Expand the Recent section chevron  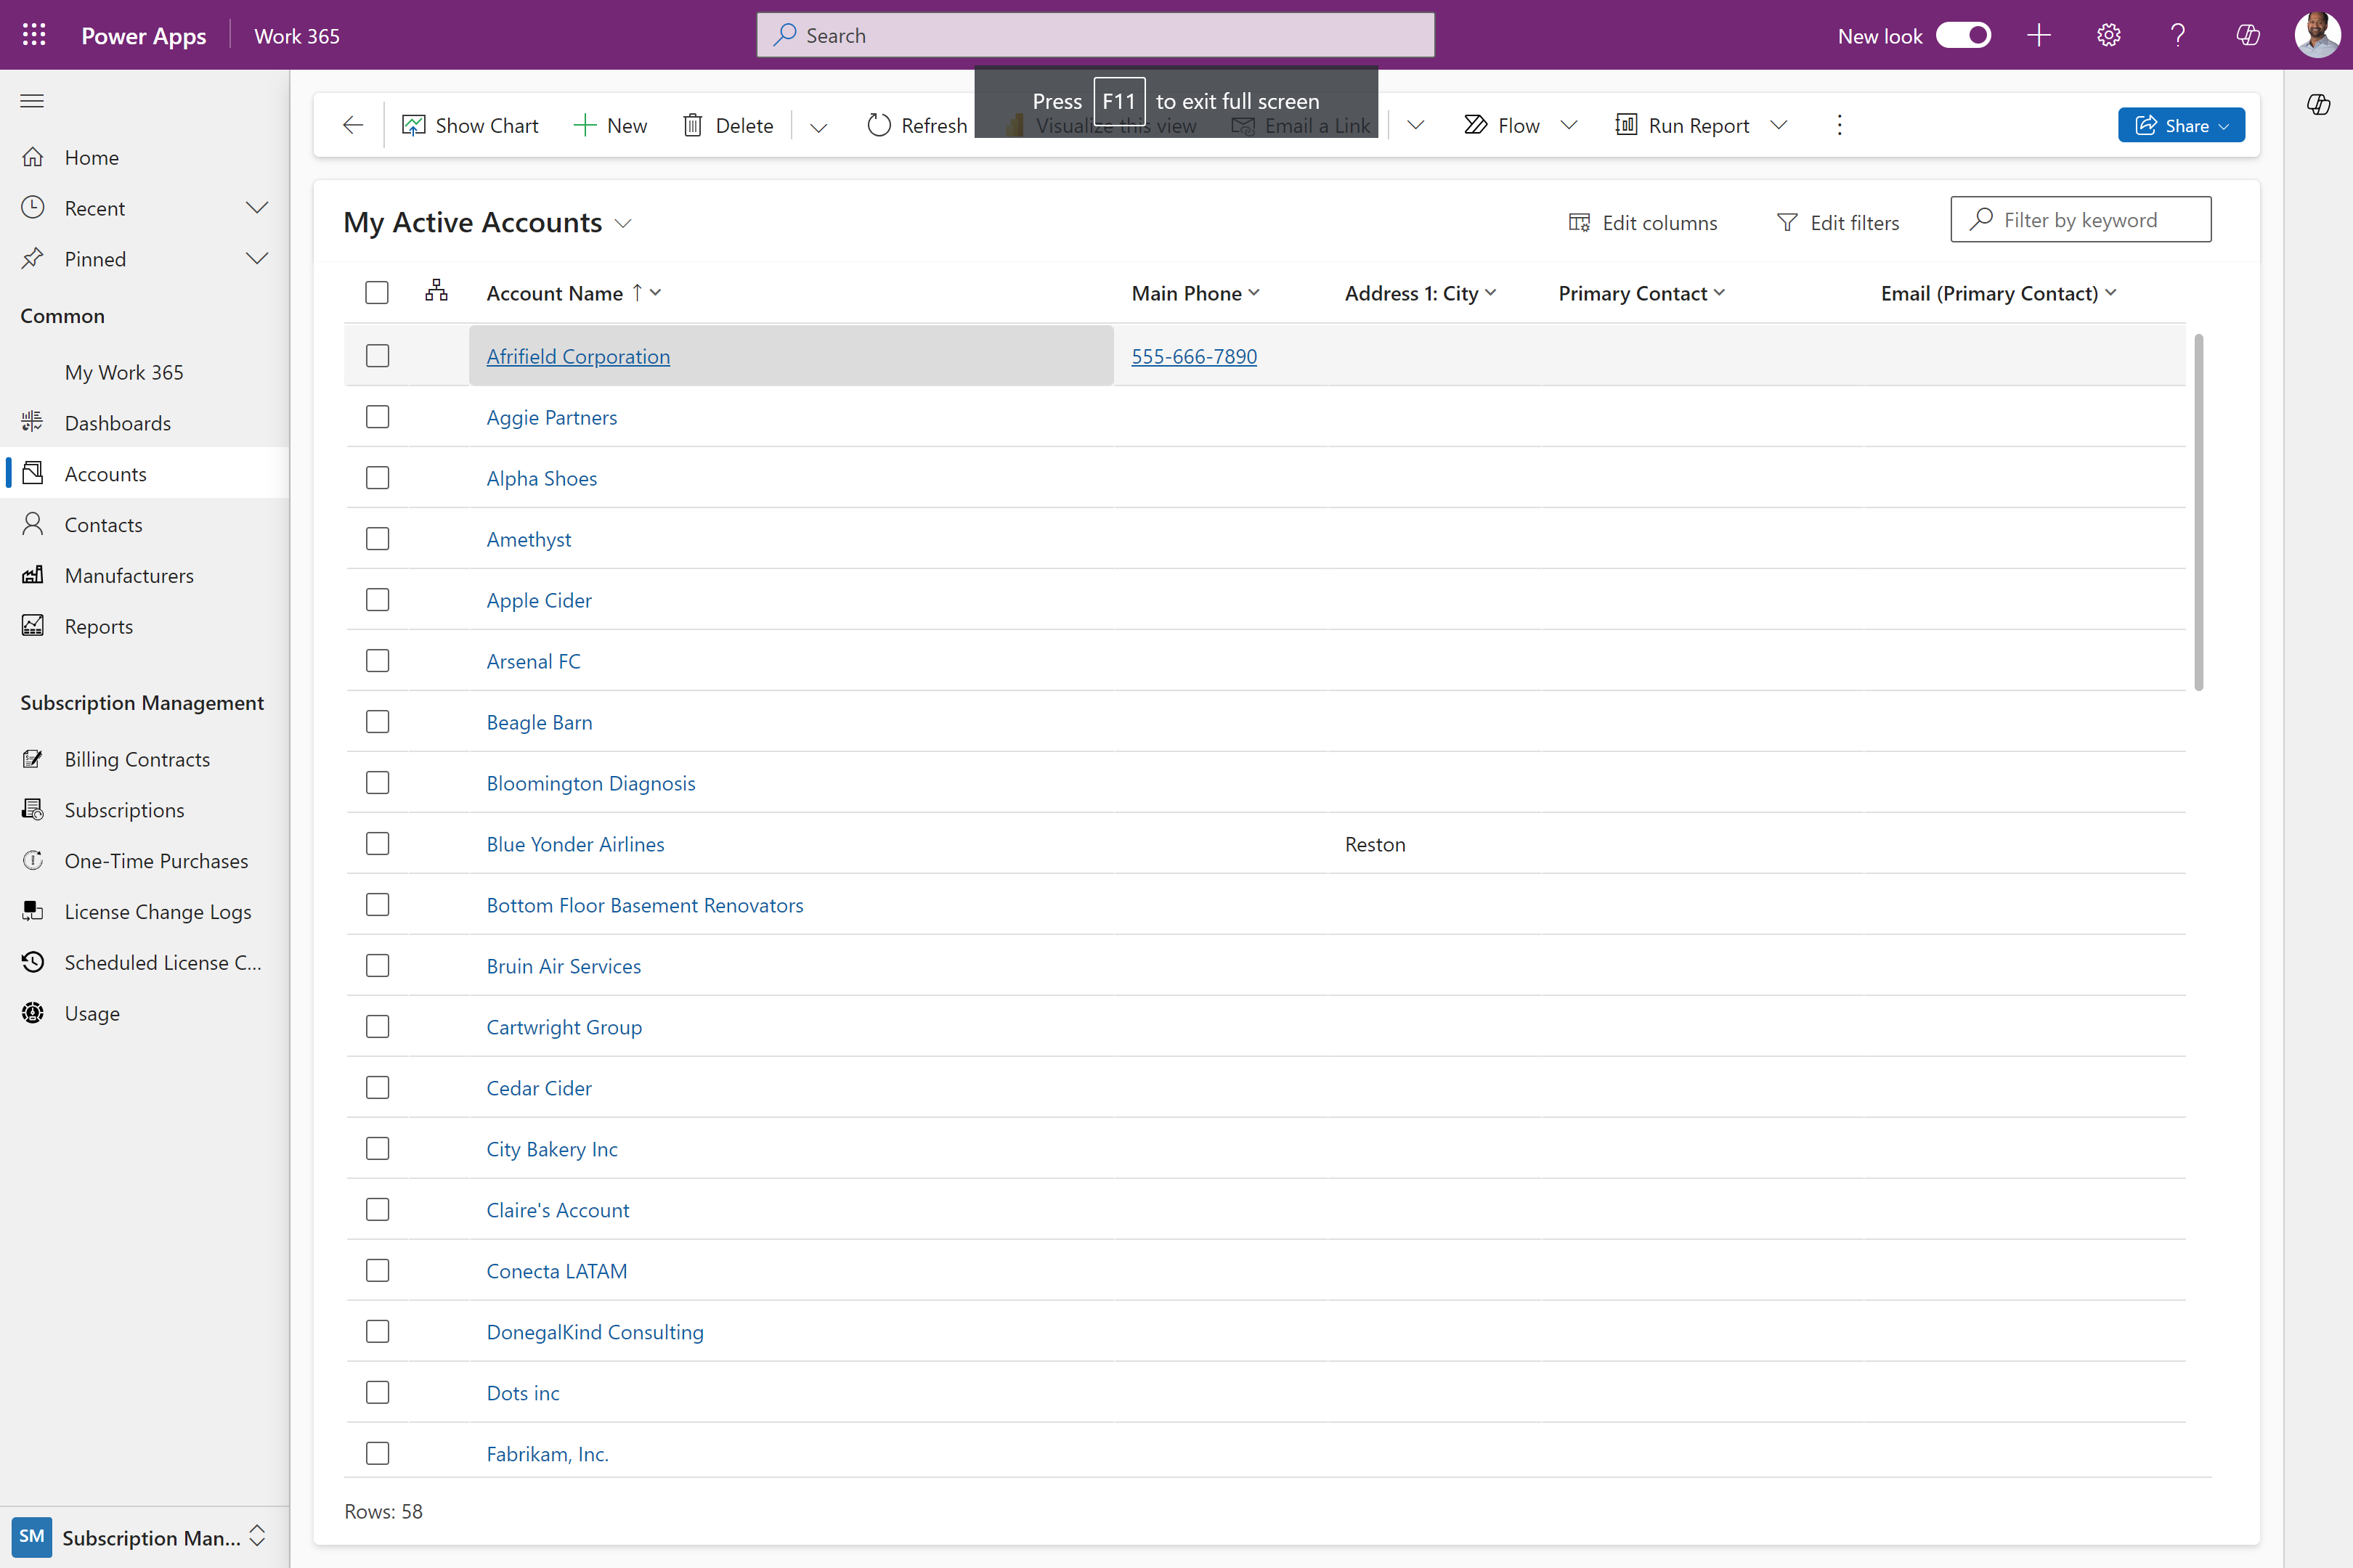pos(256,208)
